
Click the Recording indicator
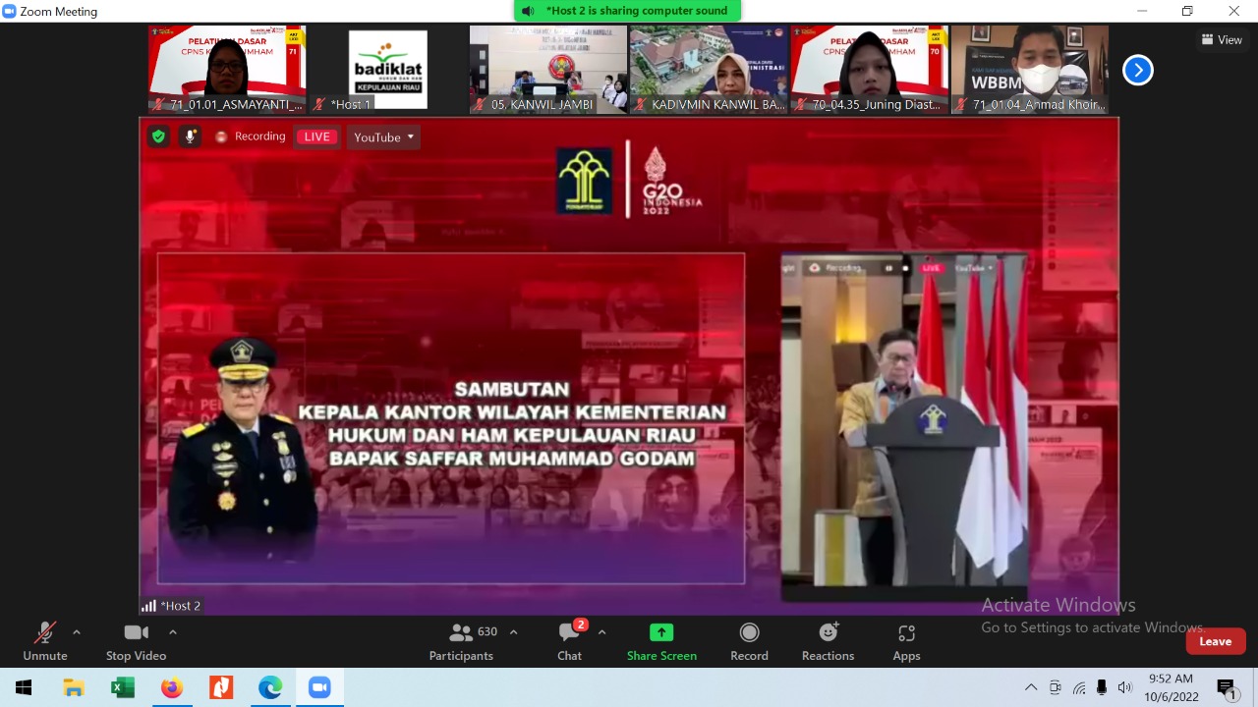[251, 136]
